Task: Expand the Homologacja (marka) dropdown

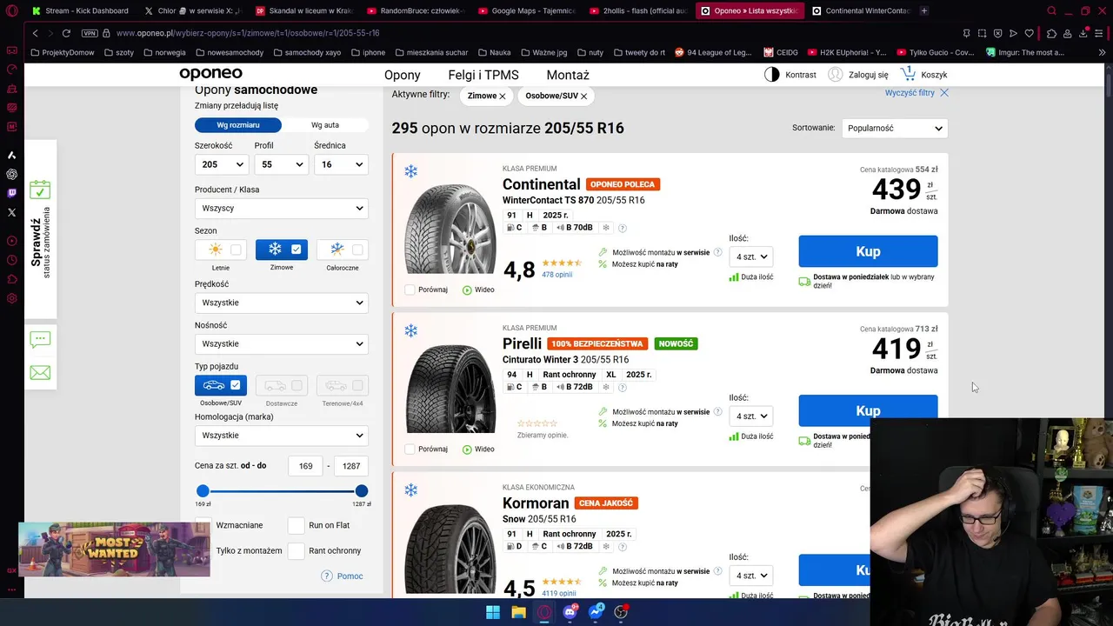Action: click(x=281, y=436)
